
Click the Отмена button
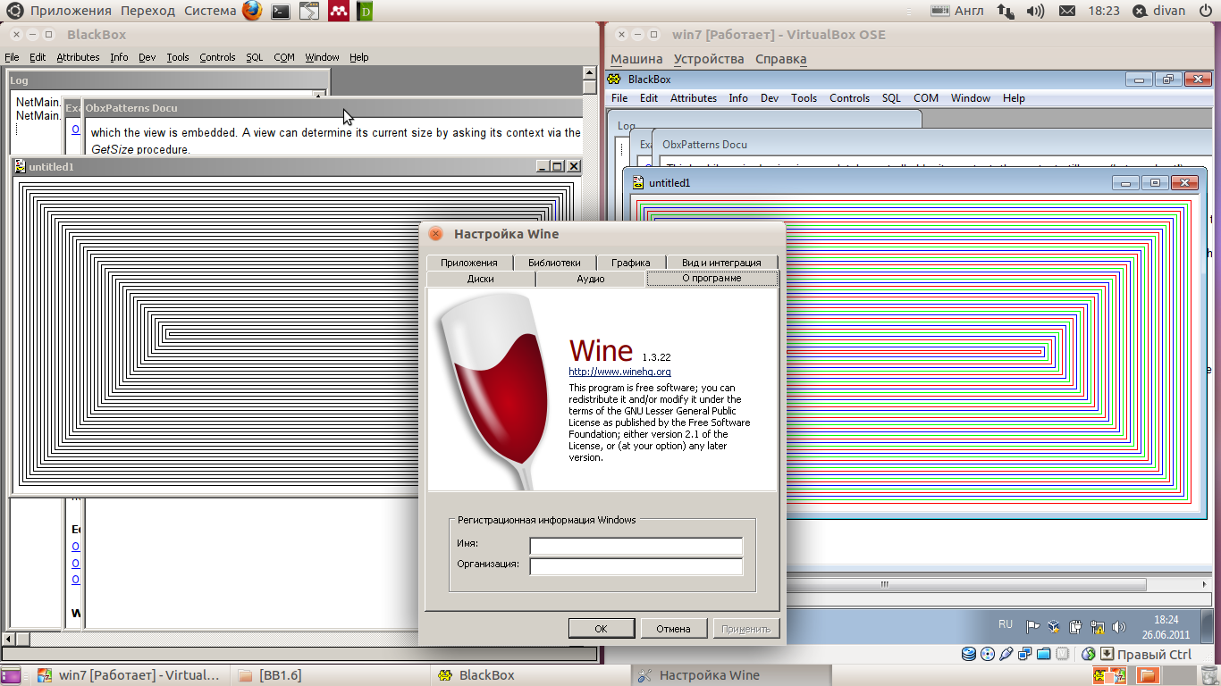point(673,629)
